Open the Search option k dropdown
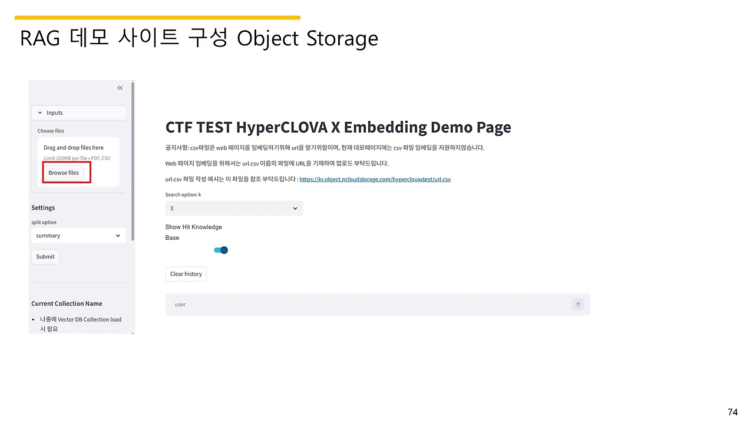The height and width of the screenshot is (424, 754). click(230, 208)
